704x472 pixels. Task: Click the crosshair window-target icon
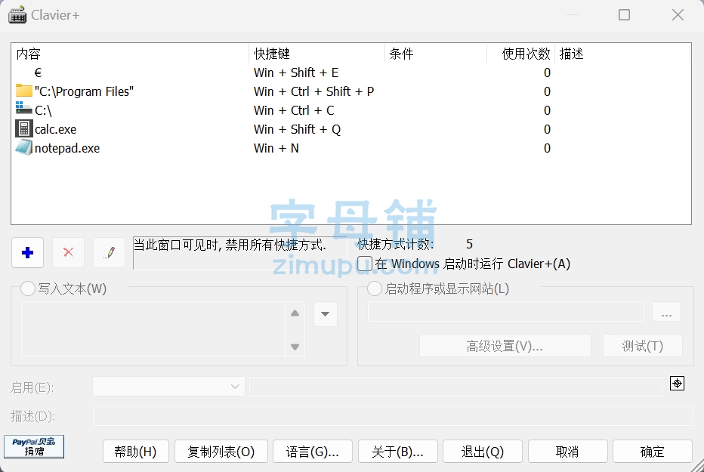(677, 384)
